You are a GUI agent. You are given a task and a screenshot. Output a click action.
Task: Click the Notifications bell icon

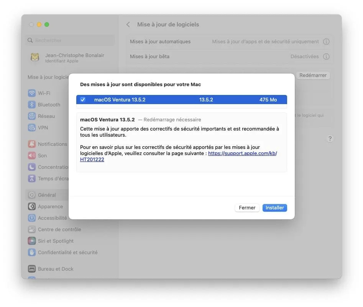(32, 144)
